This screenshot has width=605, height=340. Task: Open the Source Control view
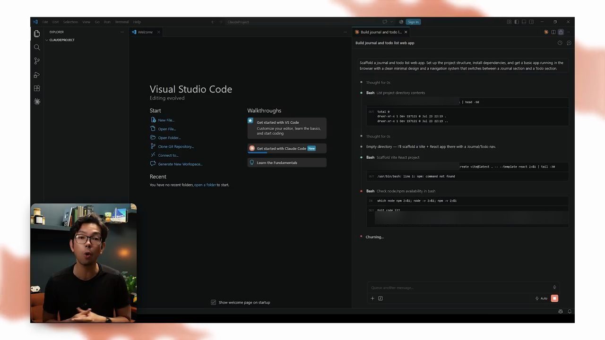coord(37,61)
